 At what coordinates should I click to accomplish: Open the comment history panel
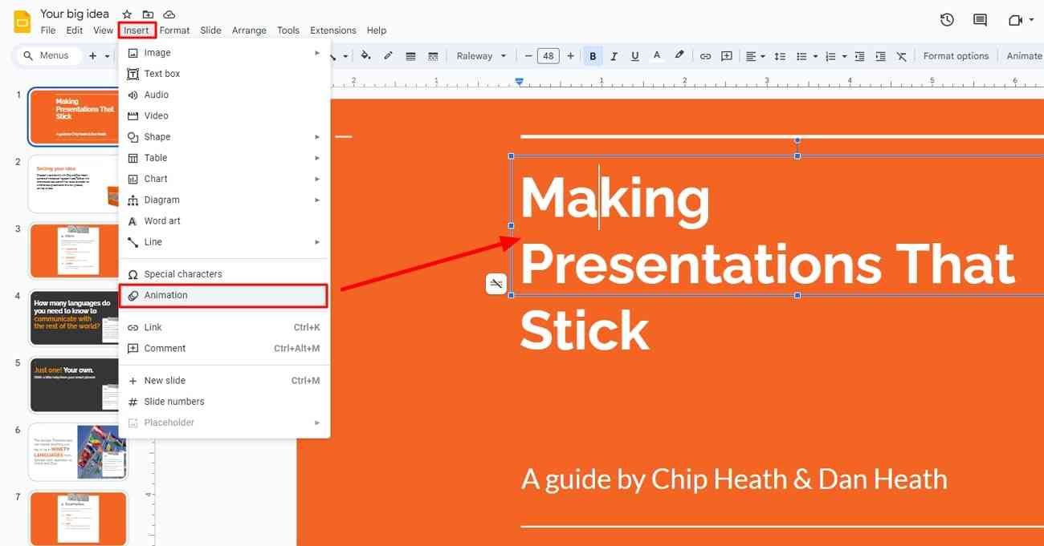(979, 20)
